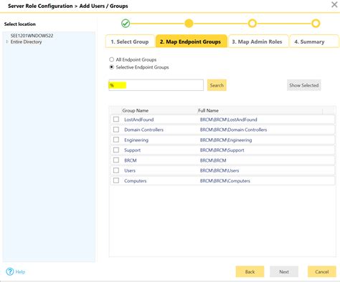Check the Engineering group checkbox
Viewport: 340px width, 282px height.
[116, 140]
